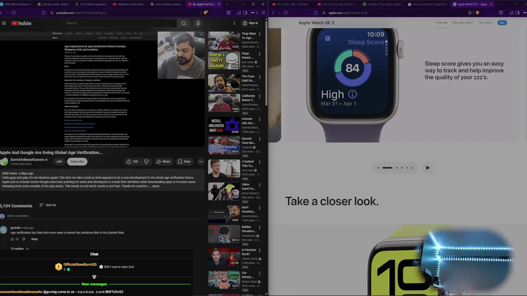Open options for 'The Cops Said I'm' video

(259, 77)
